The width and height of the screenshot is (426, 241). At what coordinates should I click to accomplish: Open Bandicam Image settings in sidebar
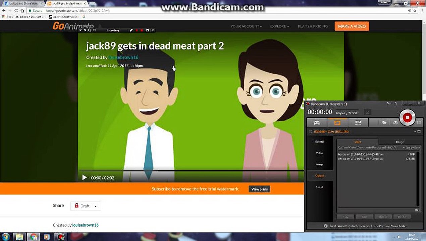pos(320,164)
